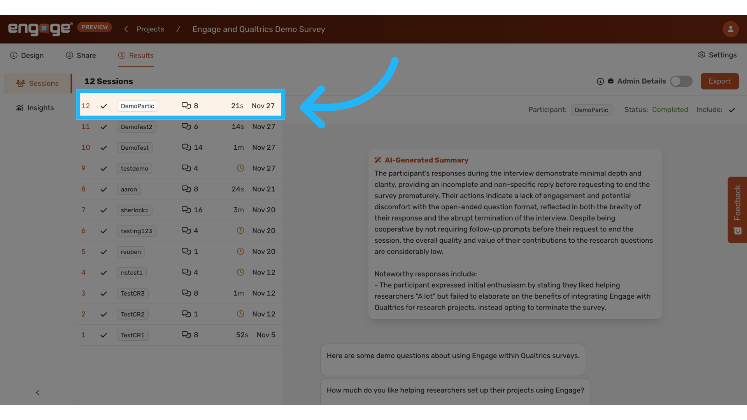
Task: Select the aaron session tag
Action: (129, 189)
